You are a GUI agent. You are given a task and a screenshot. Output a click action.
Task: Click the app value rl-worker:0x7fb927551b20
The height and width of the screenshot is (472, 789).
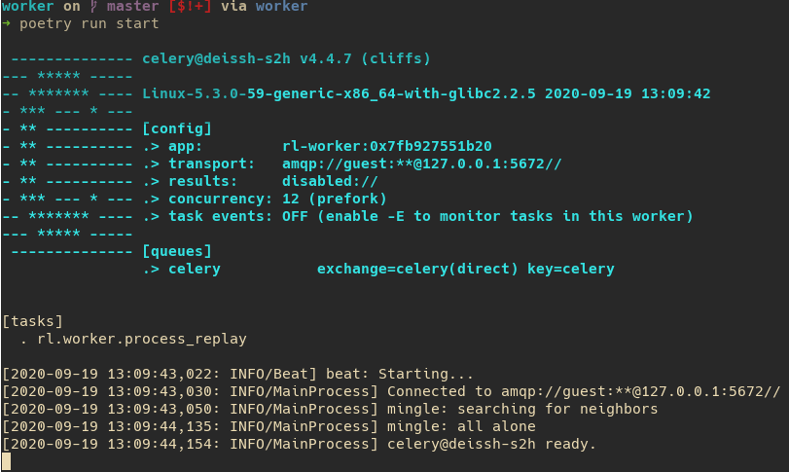pyautogui.click(x=386, y=146)
